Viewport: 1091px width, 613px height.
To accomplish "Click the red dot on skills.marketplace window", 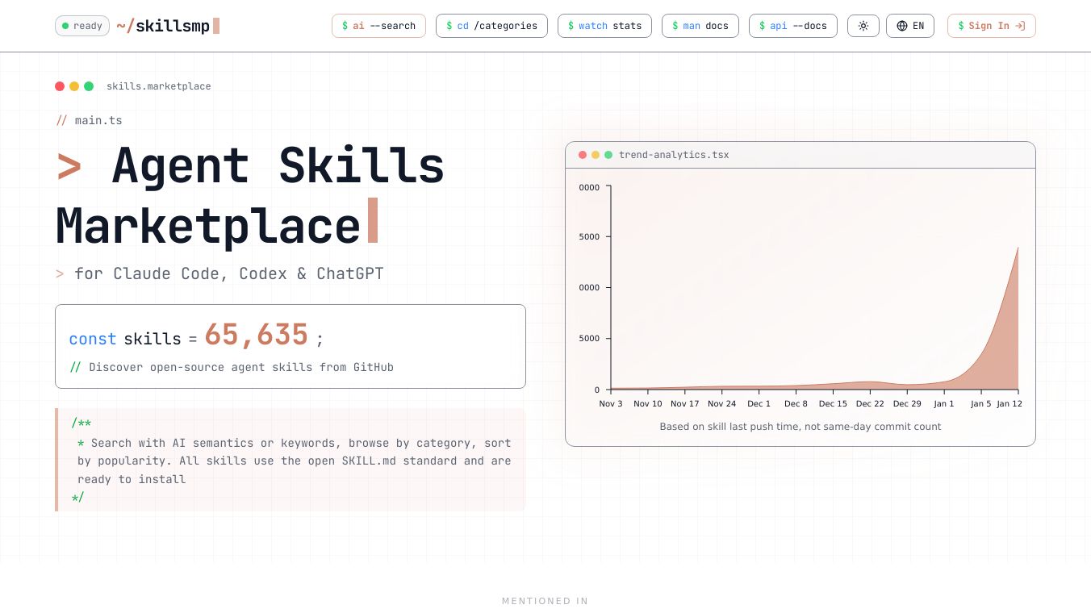I will click(x=60, y=85).
